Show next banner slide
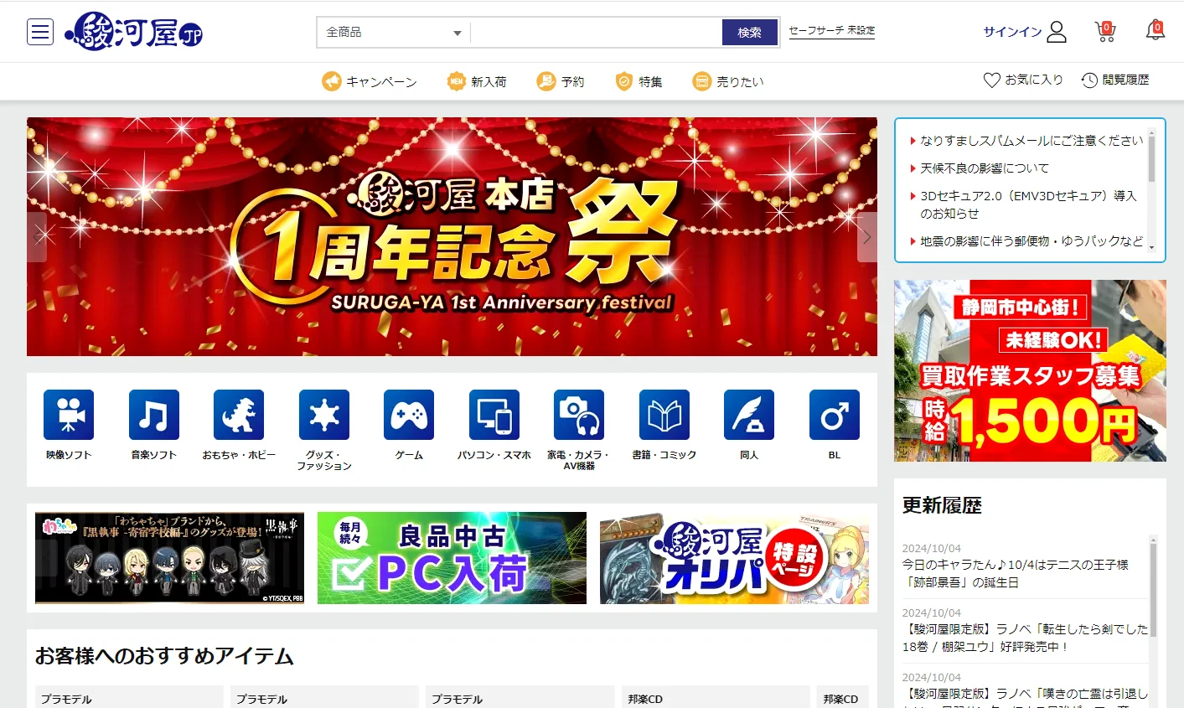1184x708 pixels. click(867, 237)
